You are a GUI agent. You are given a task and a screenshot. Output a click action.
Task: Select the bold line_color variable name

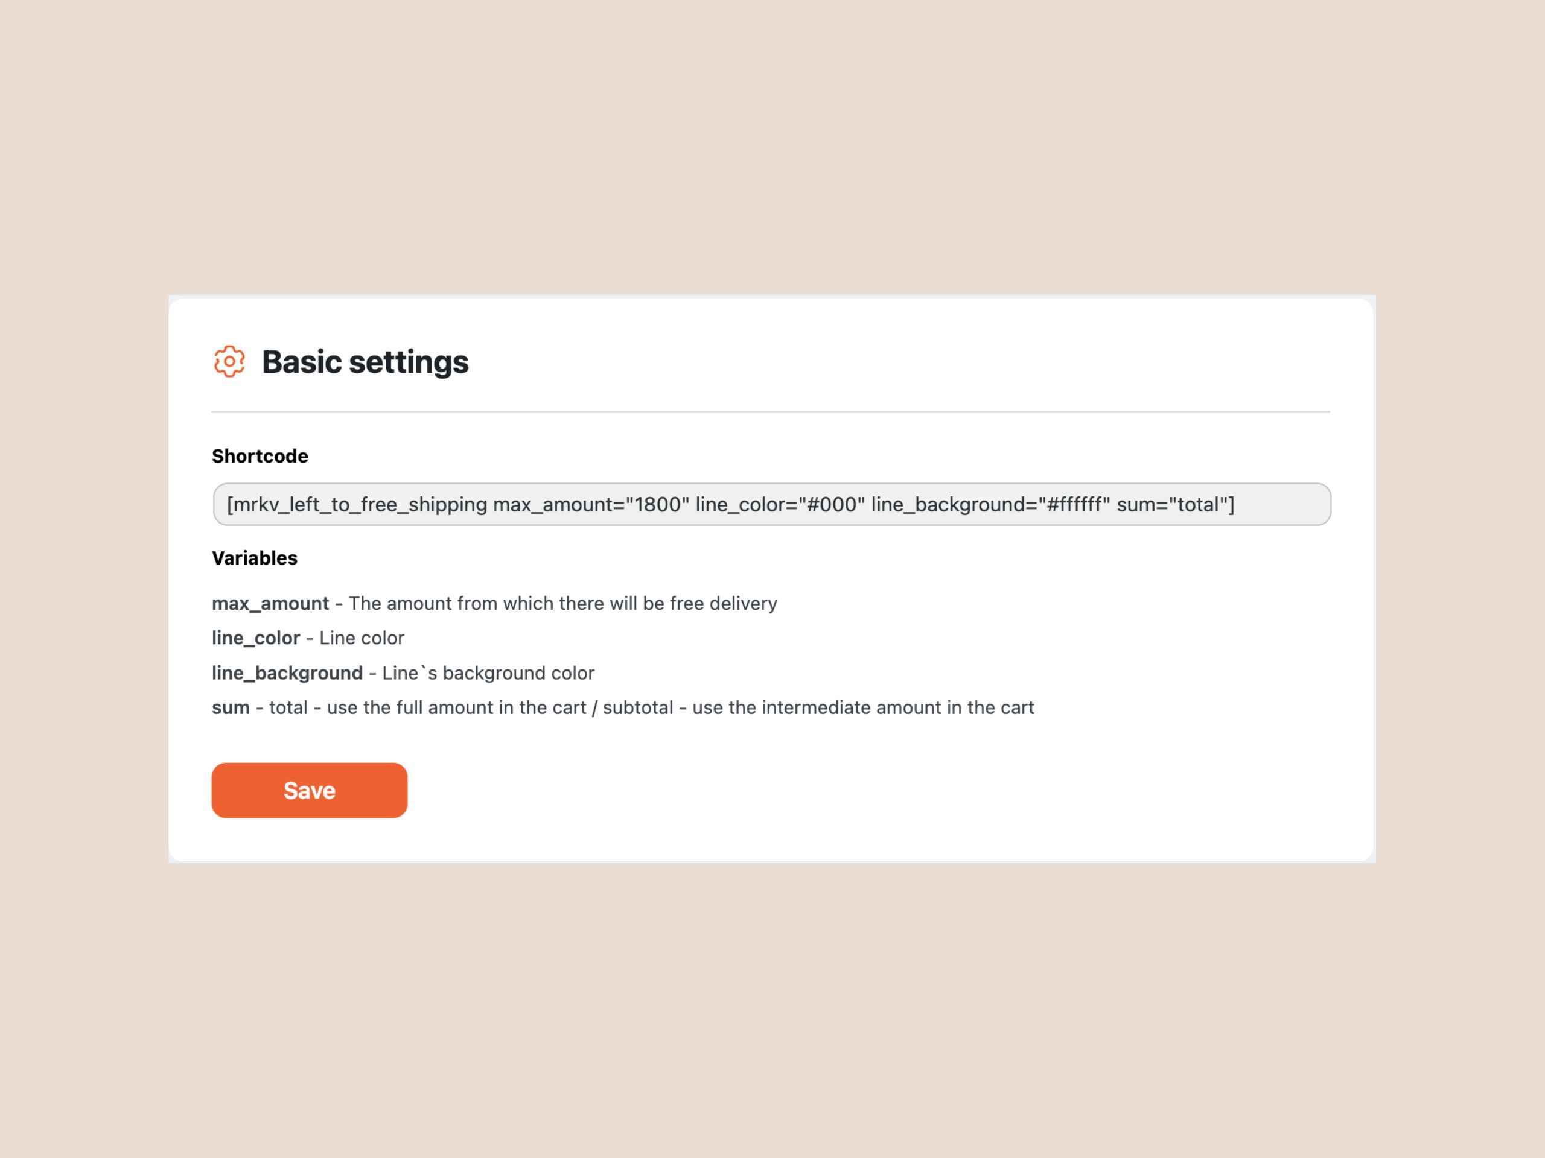[x=256, y=638]
